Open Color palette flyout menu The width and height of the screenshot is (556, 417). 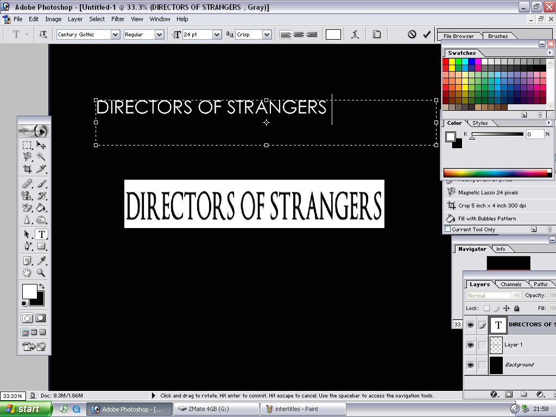point(549,123)
